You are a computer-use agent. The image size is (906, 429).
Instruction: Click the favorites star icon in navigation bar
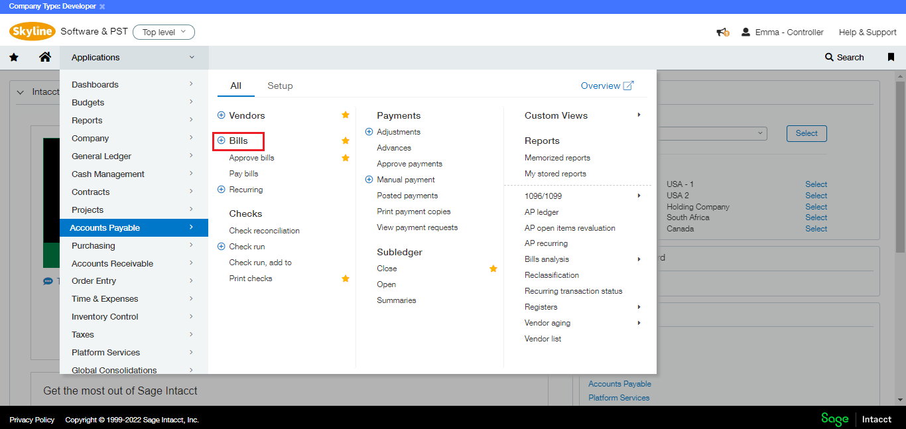click(x=13, y=58)
